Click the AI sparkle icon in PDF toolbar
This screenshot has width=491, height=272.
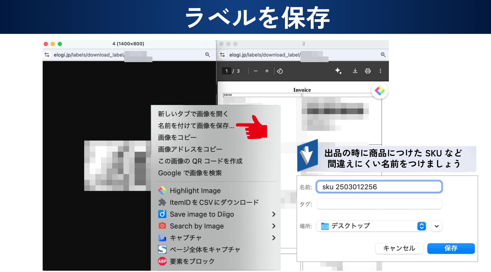click(338, 71)
